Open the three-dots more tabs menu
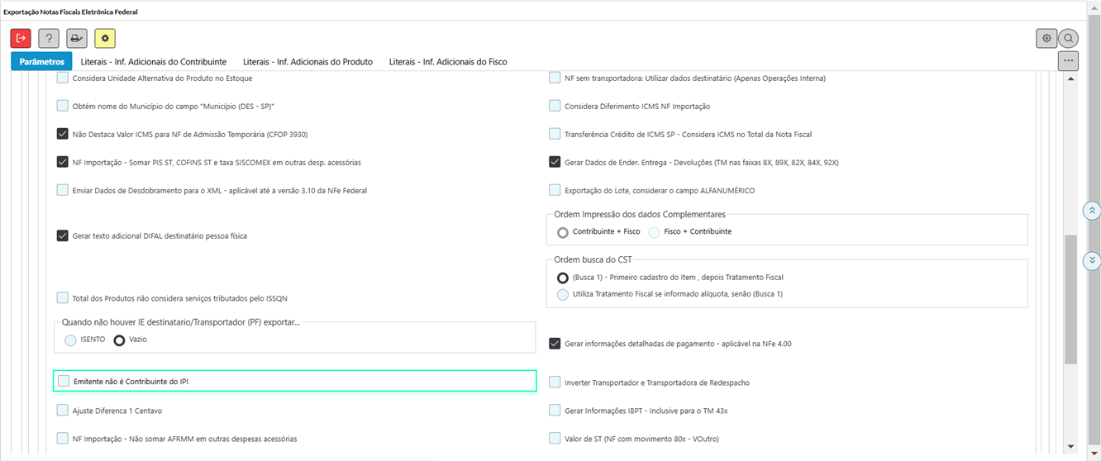 coord(1068,60)
